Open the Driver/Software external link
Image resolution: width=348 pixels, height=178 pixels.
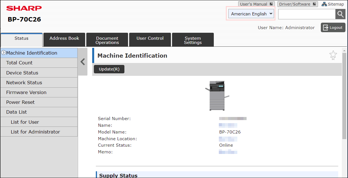click(298, 4)
